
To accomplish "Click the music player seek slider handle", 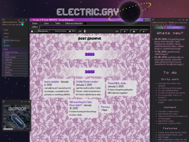I will click(85, 31).
